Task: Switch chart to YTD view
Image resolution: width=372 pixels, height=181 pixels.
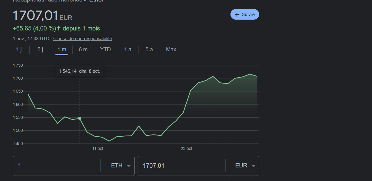Action: pyautogui.click(x=105, y=49)
